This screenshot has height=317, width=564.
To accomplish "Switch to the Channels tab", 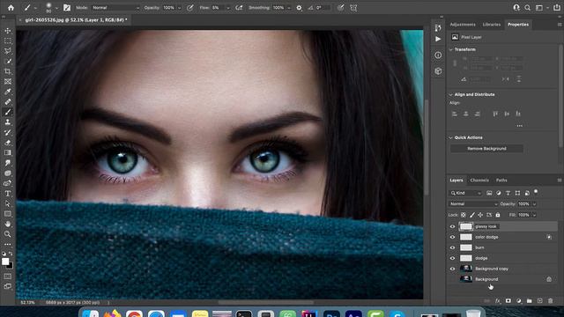I will (479, 180).
